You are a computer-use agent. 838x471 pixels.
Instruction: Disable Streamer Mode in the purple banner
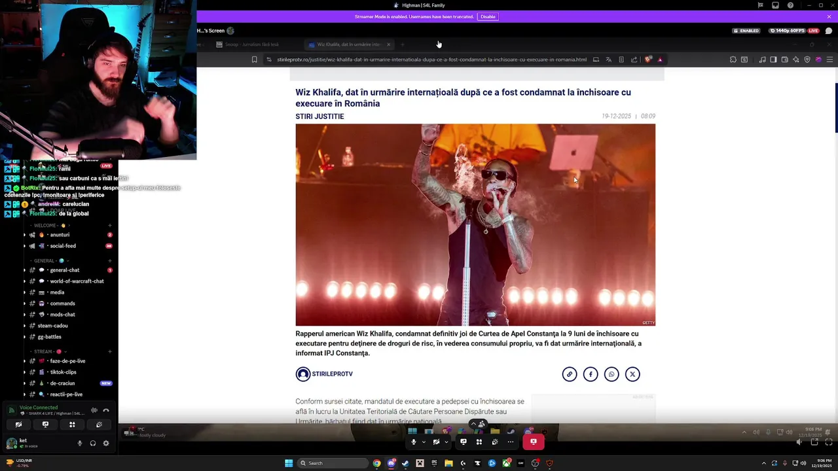[x=488, y=16]
